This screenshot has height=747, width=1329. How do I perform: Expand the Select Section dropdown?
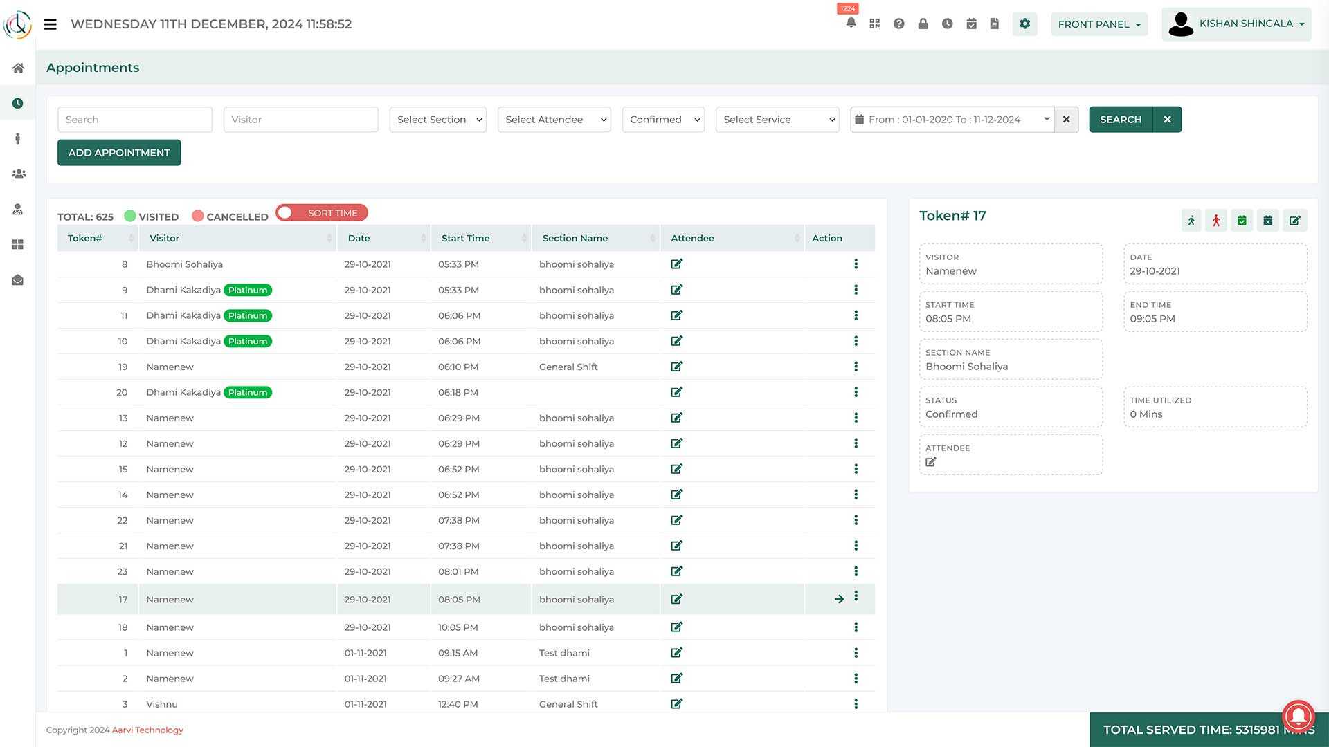click(x=437, y=120)
